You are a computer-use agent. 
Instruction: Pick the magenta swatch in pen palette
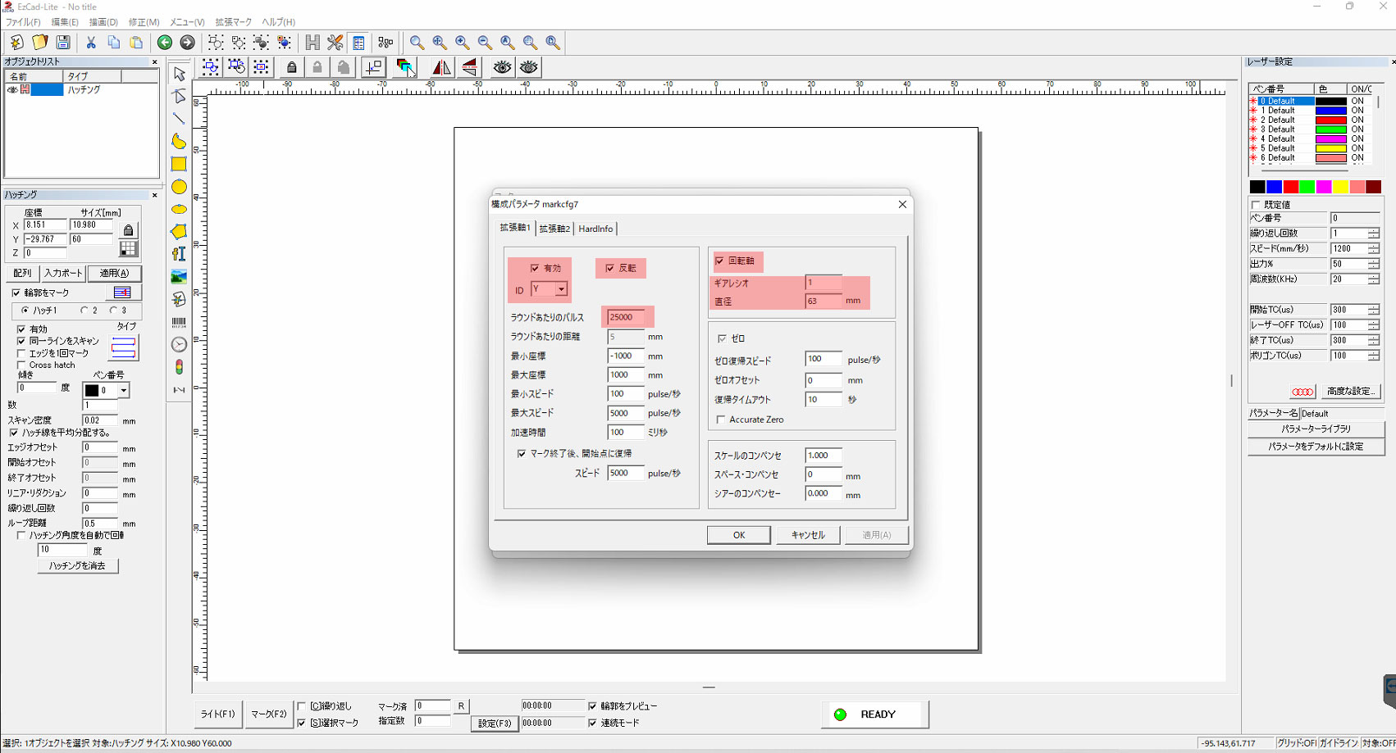click(1324, 187)
